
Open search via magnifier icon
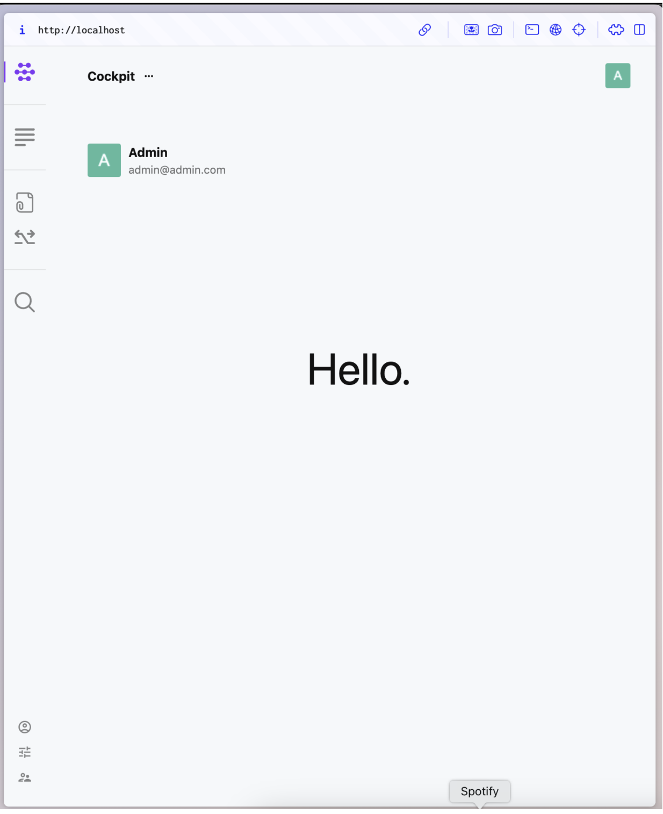pyautogui.click(x=25, y=302)
